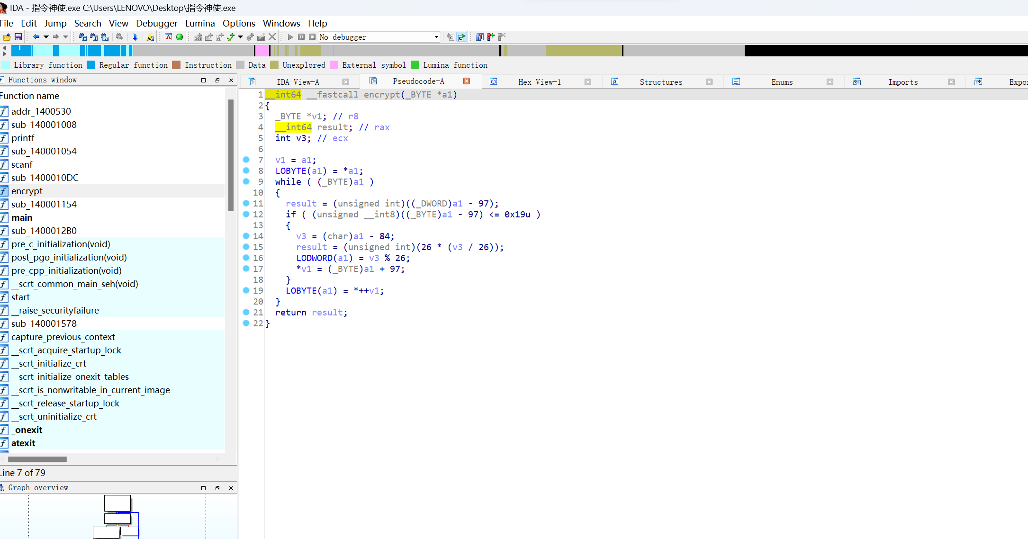
Task: Click the Function name column header
Action: point(29,96)
